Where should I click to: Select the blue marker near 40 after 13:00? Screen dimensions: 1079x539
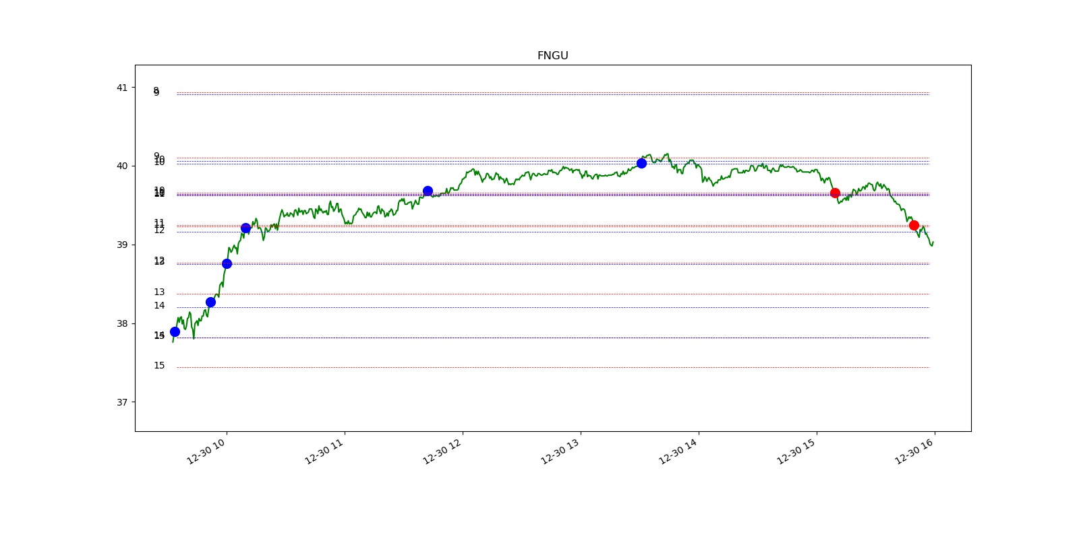[x=641, y=163]
